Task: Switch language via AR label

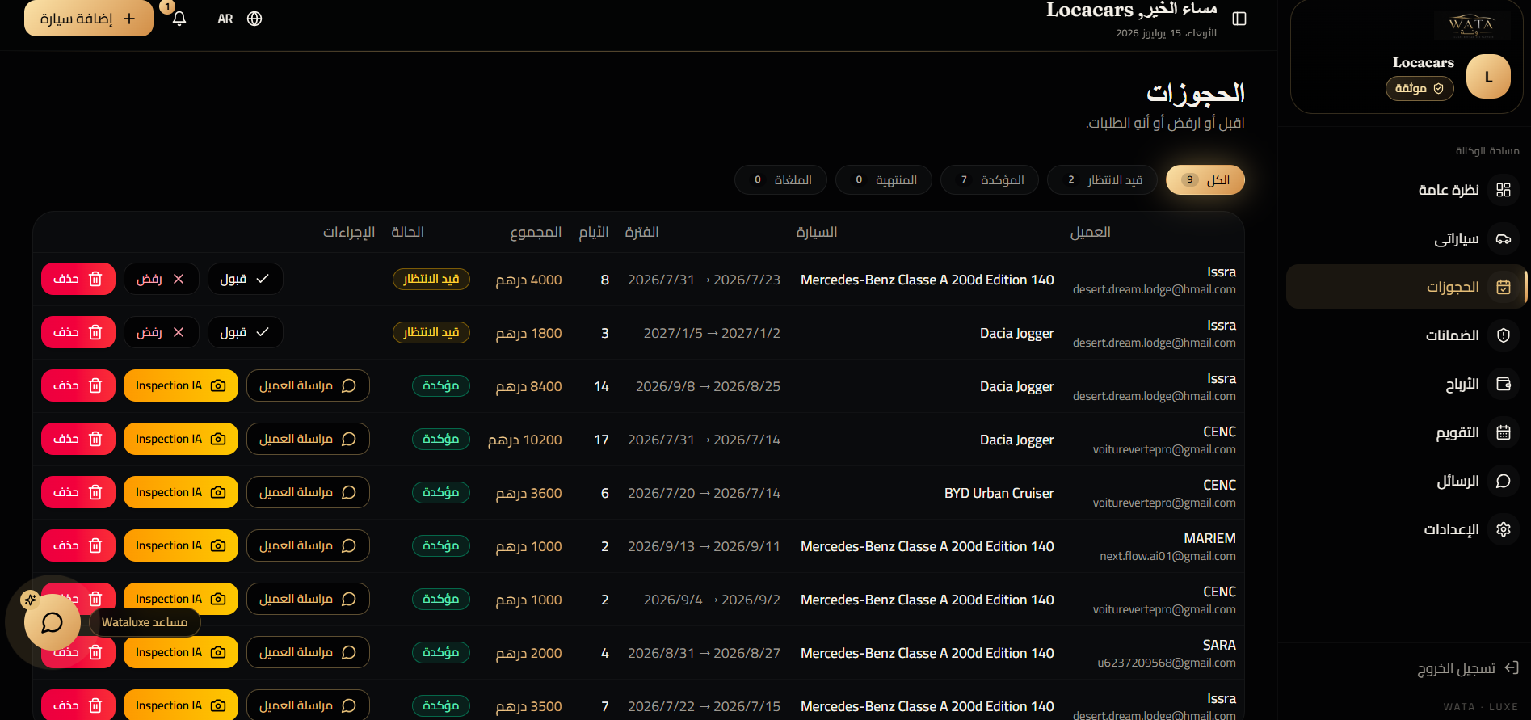Action: click(225, 19)
